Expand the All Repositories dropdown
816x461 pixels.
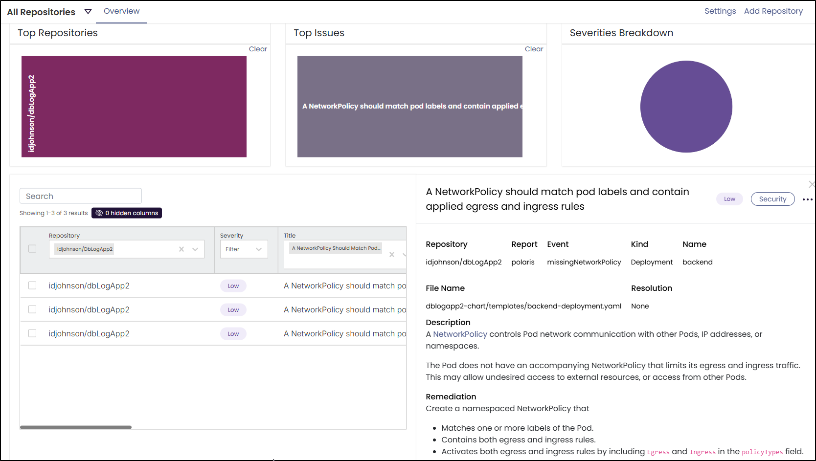pyautogui.click(x=88, y=12)
